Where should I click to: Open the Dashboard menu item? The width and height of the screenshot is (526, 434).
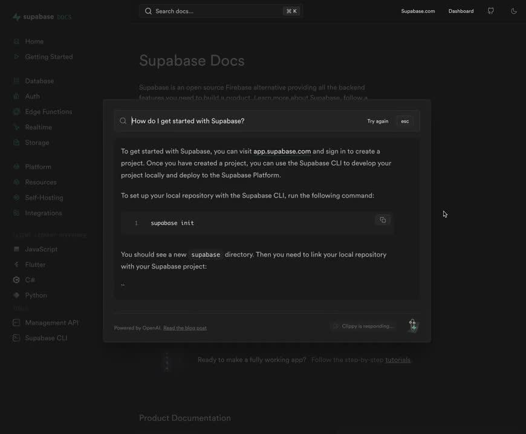pyautogui.click(x=461, y=10)
